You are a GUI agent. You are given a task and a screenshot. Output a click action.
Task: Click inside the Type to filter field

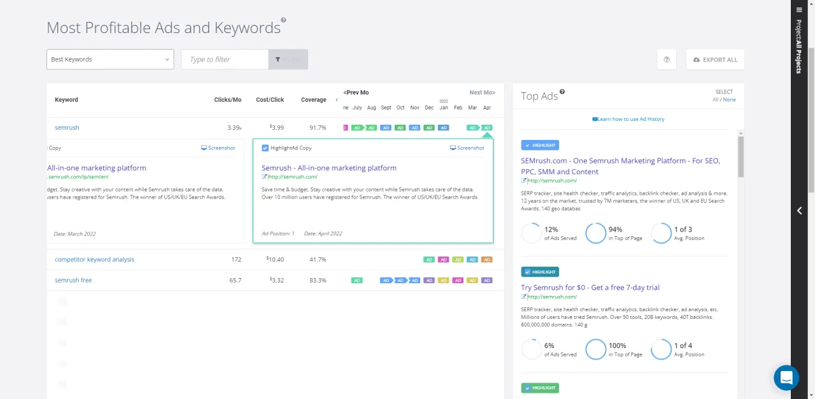tap(224, 59)
